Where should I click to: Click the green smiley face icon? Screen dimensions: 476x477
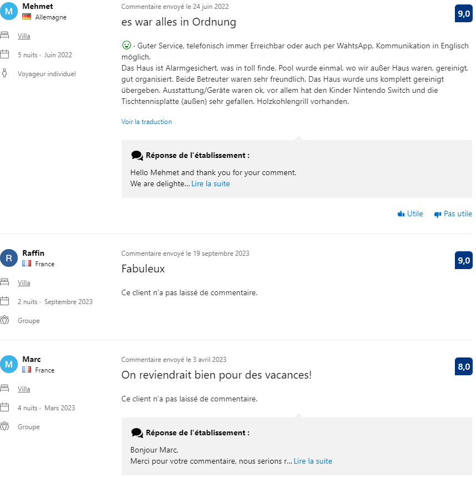(126, 44)
